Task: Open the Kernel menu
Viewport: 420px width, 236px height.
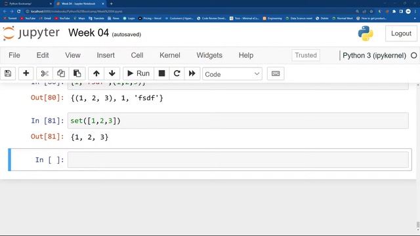Action: coord(170,55)
